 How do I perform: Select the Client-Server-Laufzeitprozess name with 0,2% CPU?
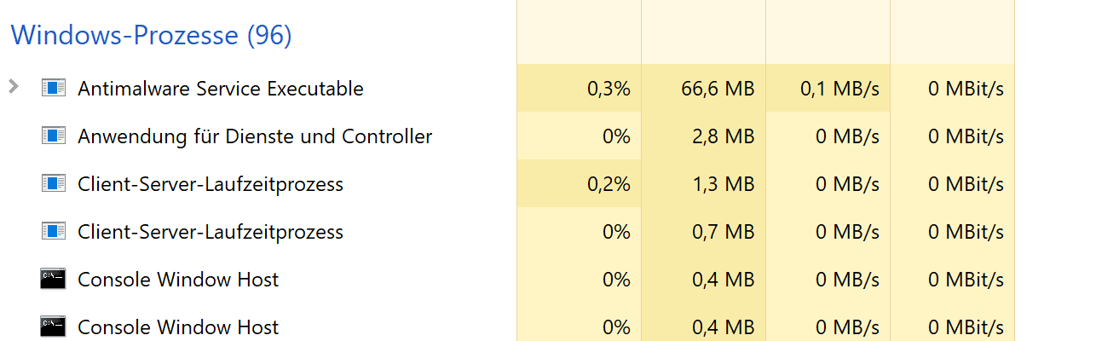pyautogui.click(x=210, y=184)
